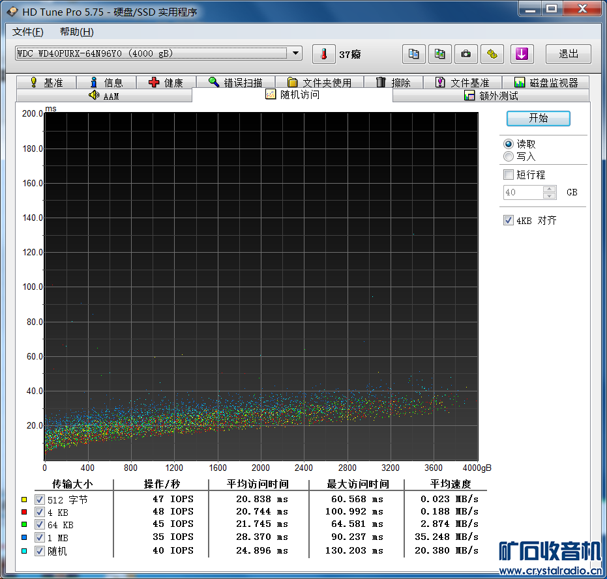
Task: Expand the WDC WD40PURX drive dropdown
Action: [x=295, y=53]
